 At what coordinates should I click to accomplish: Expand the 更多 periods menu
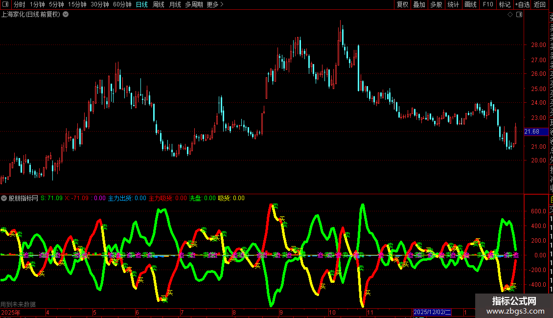coord(215,4)
